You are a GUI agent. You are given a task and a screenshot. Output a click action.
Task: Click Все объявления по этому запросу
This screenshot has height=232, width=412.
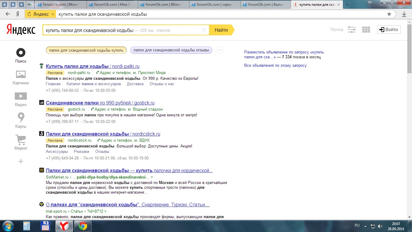275,66
